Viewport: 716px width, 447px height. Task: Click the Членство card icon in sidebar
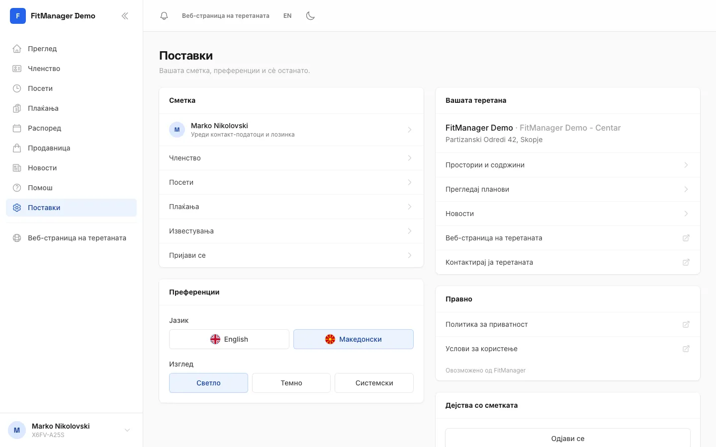point(17,69)
